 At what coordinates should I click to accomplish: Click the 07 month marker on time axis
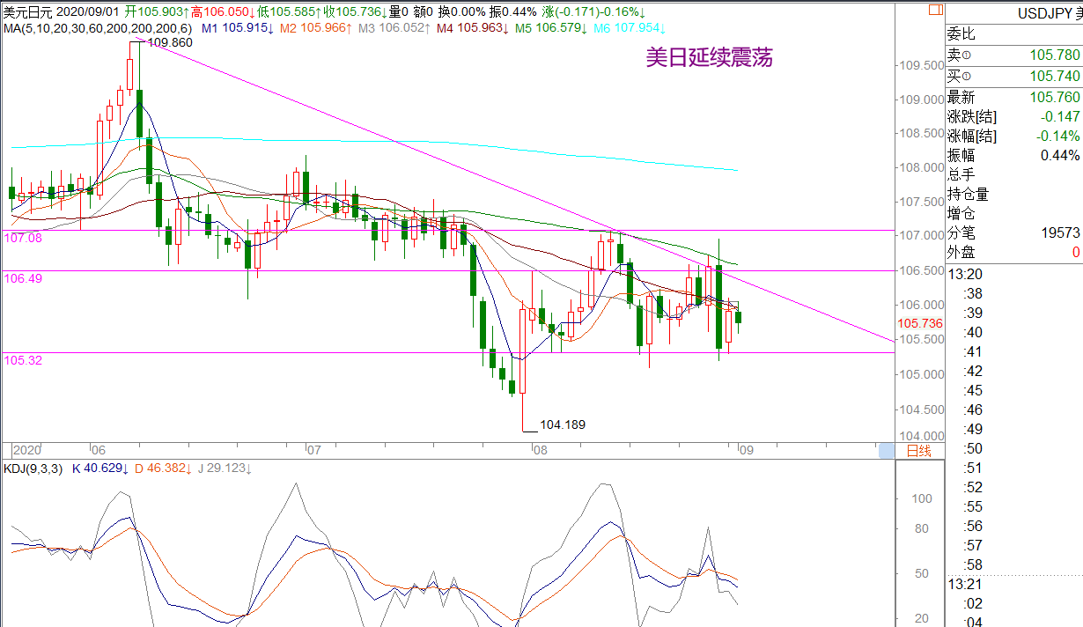[314, 449]
